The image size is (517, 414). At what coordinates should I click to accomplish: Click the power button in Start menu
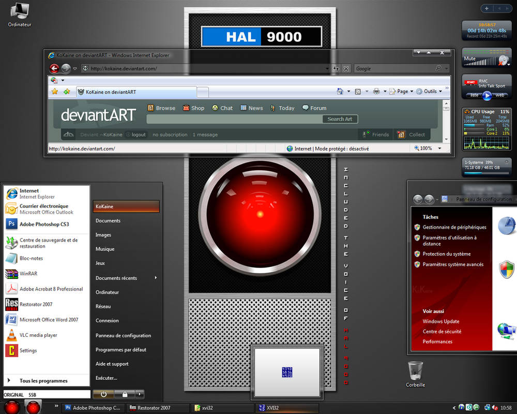(103, 394)
